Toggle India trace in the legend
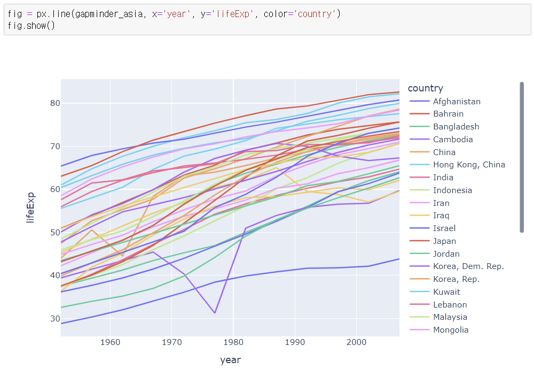 click(431, 178)
